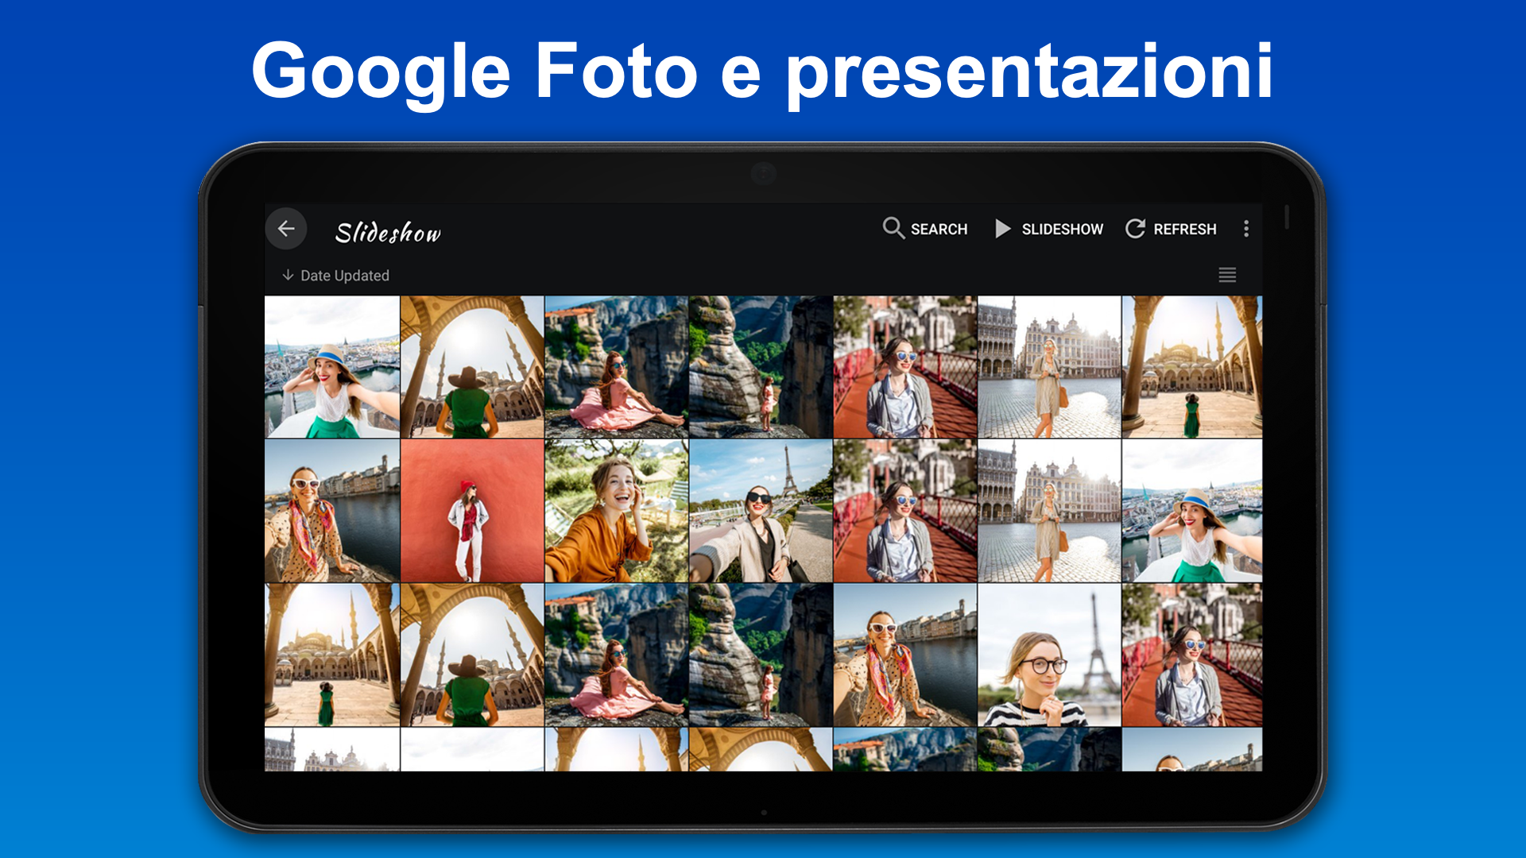
Task: Open third-row photo of woman in green under arch
Action: [472, 655]
